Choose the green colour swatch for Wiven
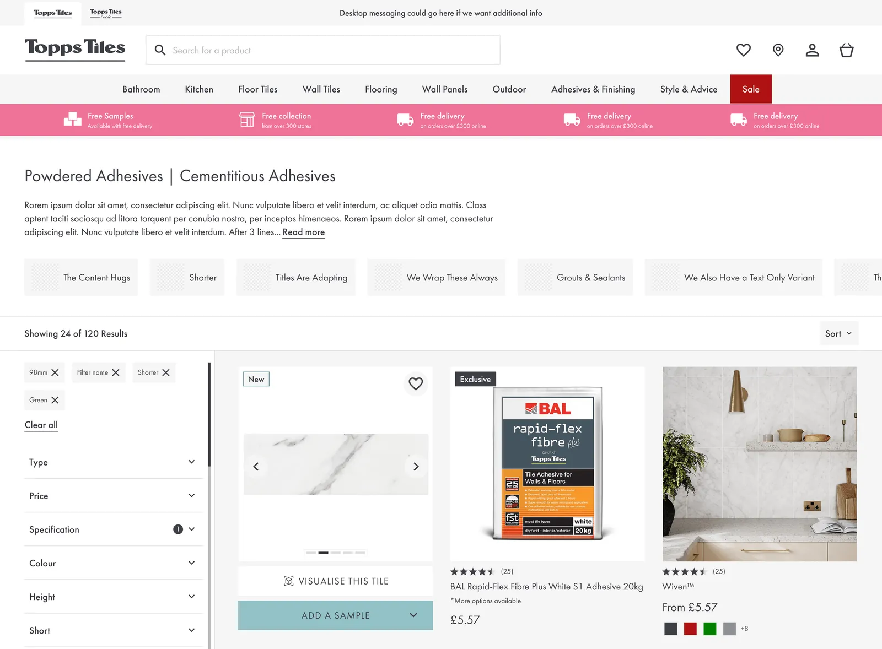This screenshot has width=882, height=649. click(x=710, y=629)
